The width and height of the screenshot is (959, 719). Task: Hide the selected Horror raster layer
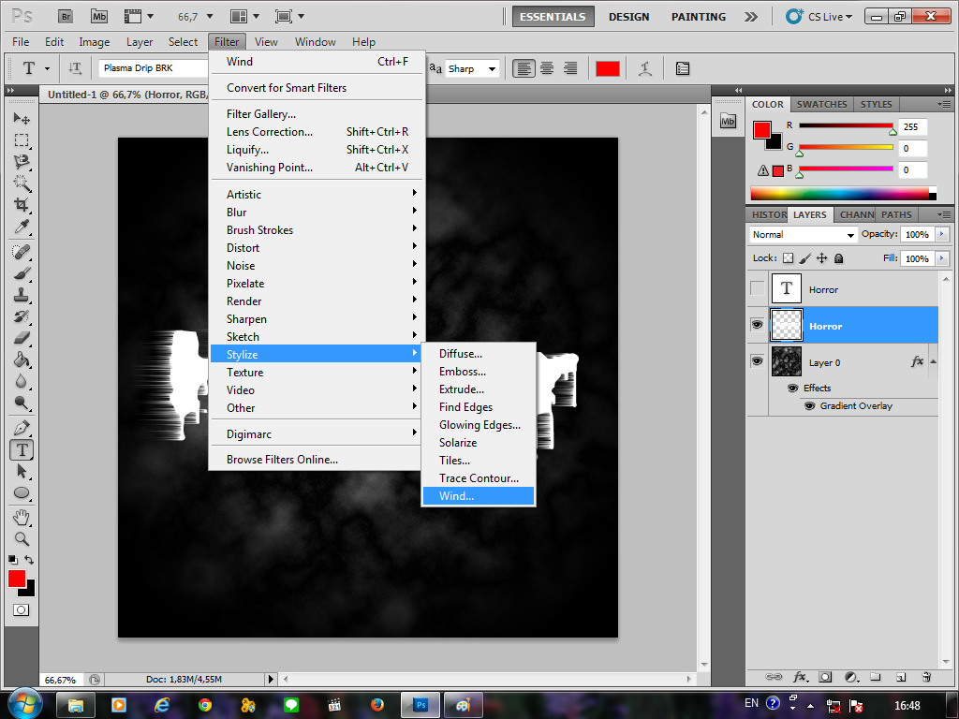[x=757, y=325]
